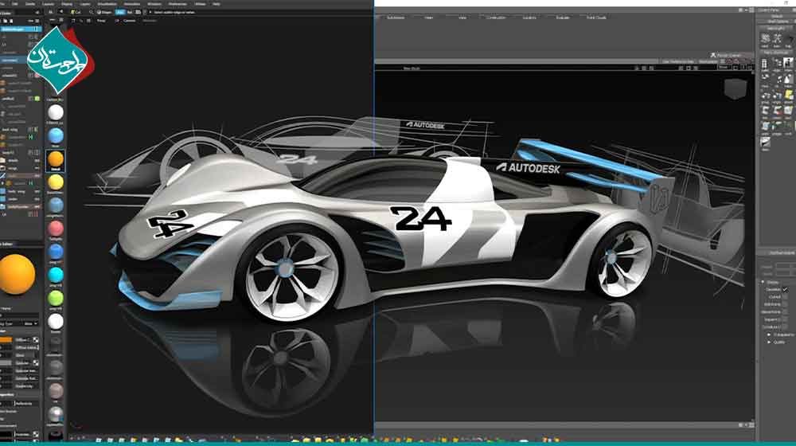The width and height of the screenshot is (796, 446).
Task: Switch to the Point Clouds palette tab
Action: coord(596,18)
